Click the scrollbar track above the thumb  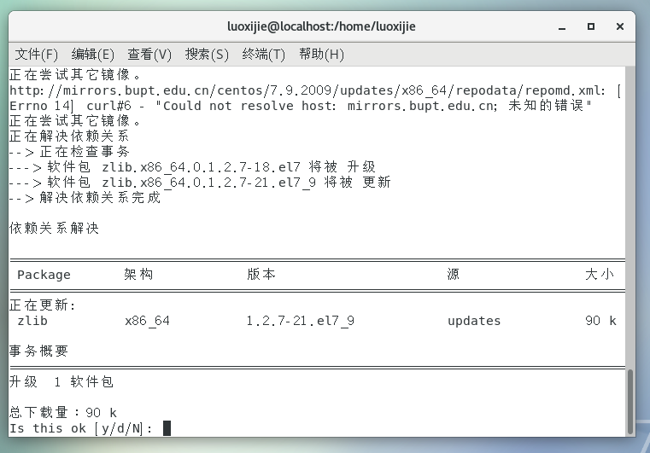(631, 213)
